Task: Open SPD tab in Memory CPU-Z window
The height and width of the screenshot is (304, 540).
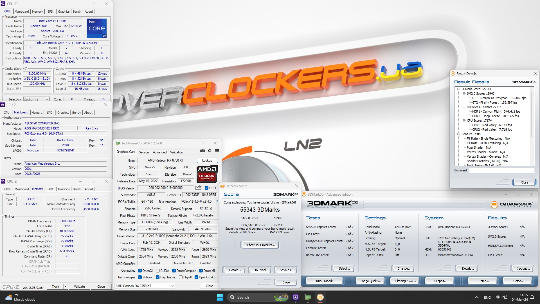Action: click(x=50, y=189)
